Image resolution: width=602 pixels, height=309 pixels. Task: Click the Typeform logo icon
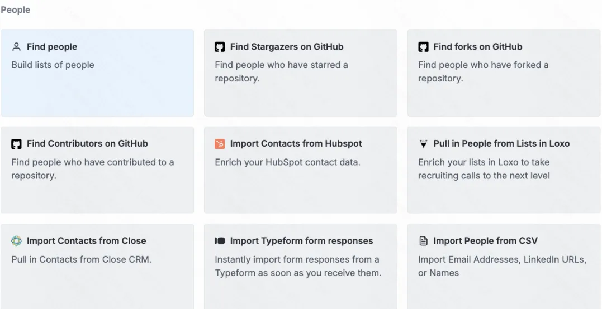click(x=220, y=241)
